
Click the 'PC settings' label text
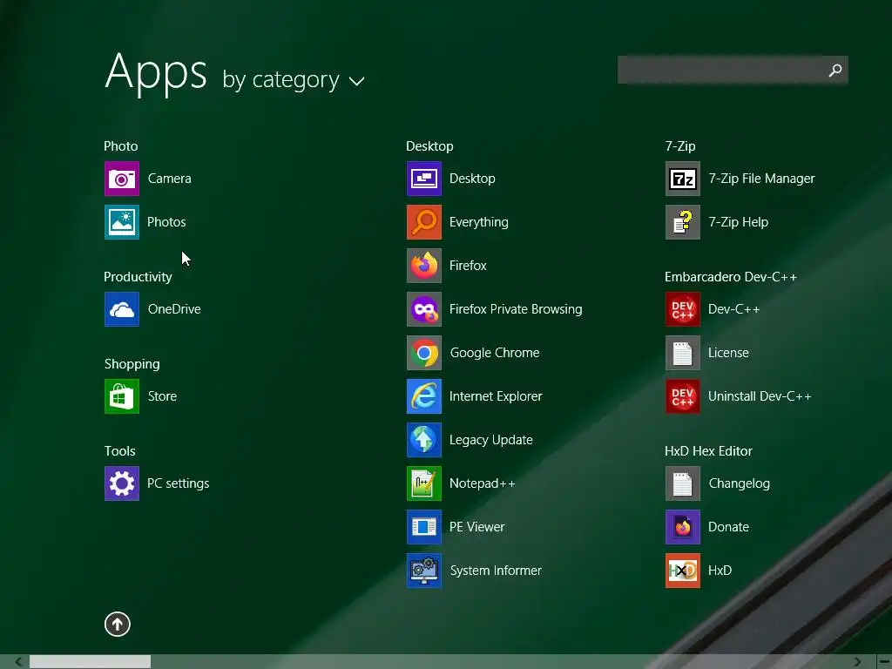pos(178,483)
